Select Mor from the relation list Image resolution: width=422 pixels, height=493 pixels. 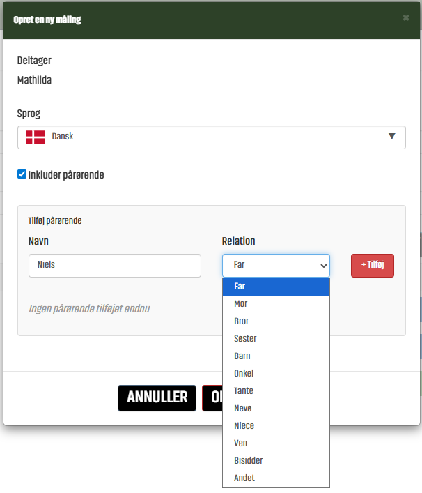(275, 304)
